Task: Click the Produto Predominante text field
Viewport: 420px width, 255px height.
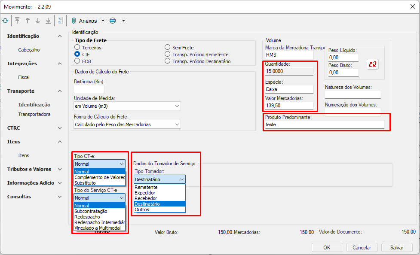Action: (325, 124)
